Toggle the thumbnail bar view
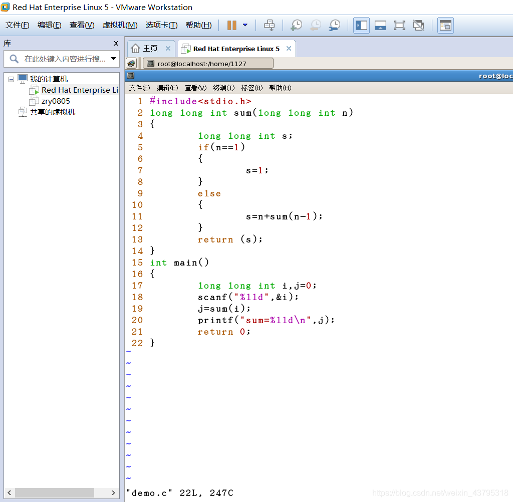Viewport: 513px width, 502px height. click(380, 25)
